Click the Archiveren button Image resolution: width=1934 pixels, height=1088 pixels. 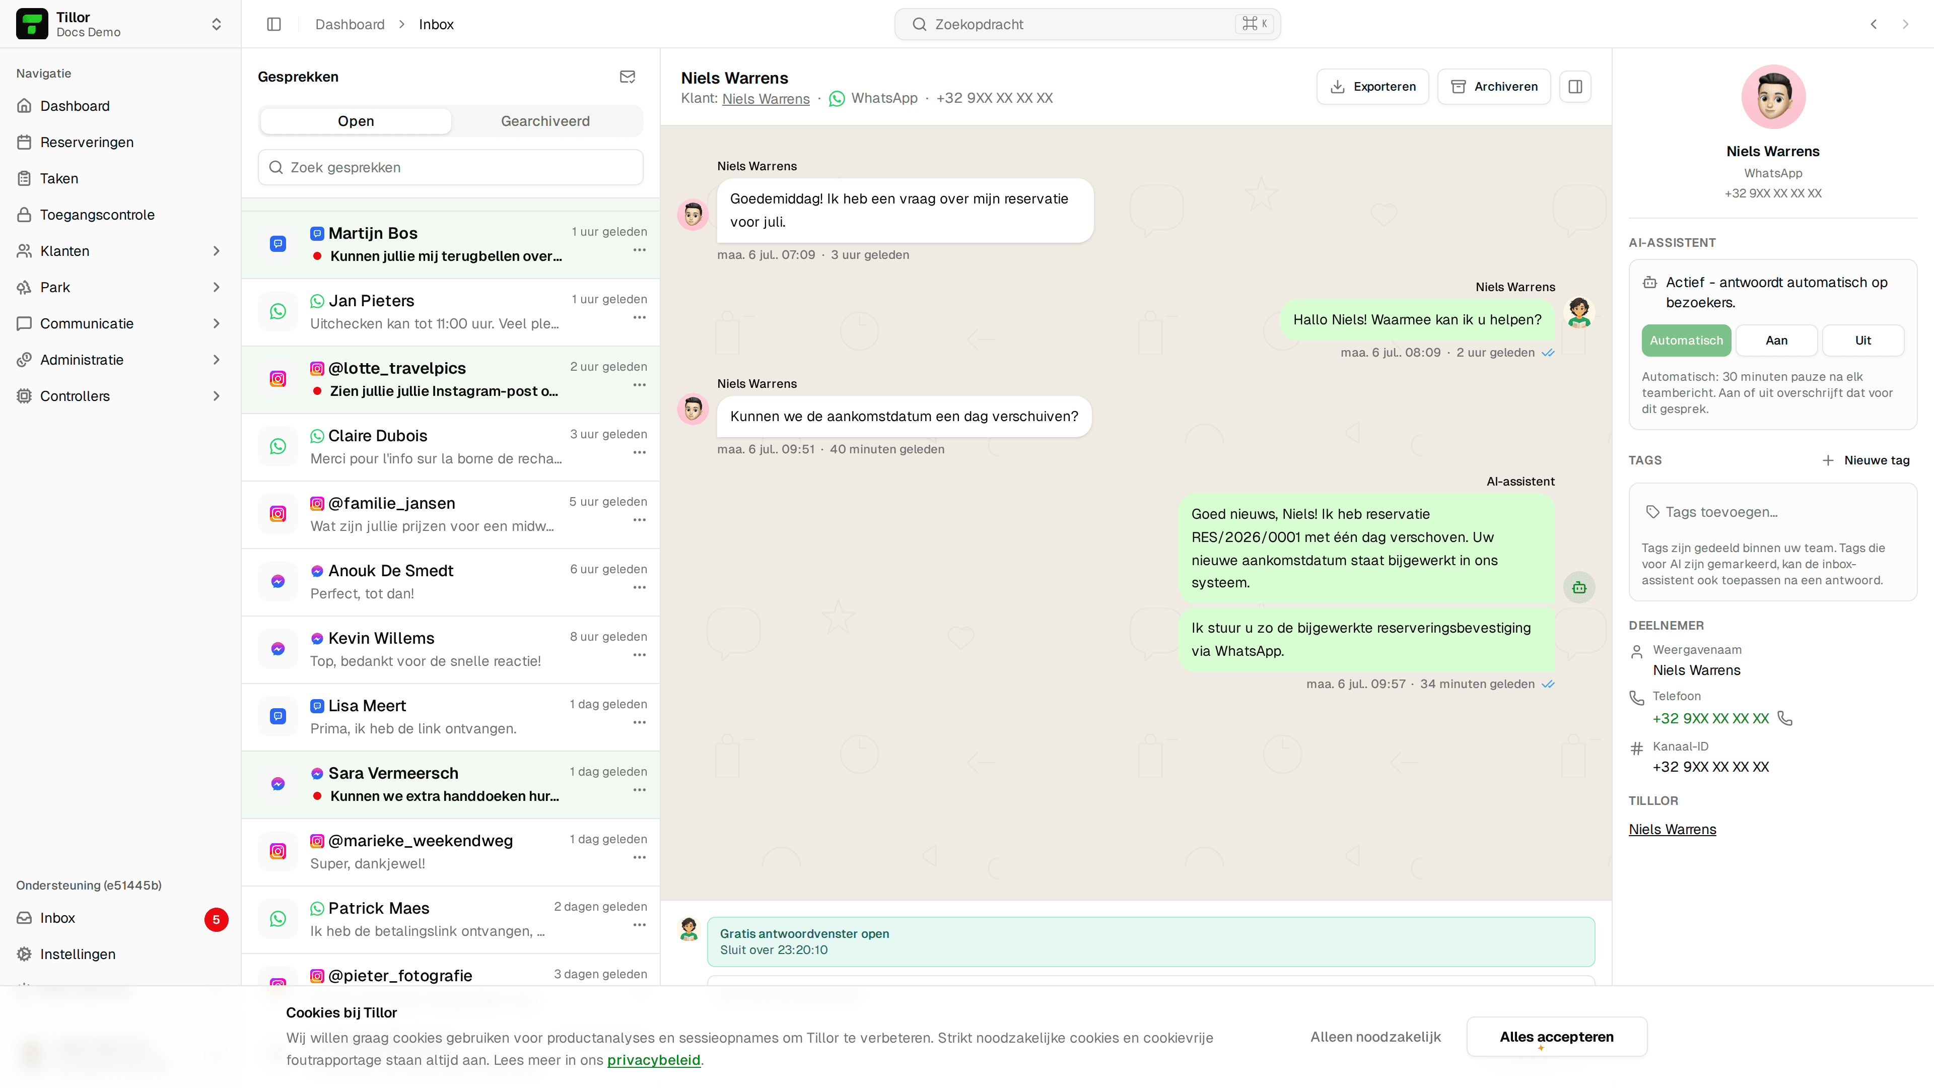(1494, 86)
